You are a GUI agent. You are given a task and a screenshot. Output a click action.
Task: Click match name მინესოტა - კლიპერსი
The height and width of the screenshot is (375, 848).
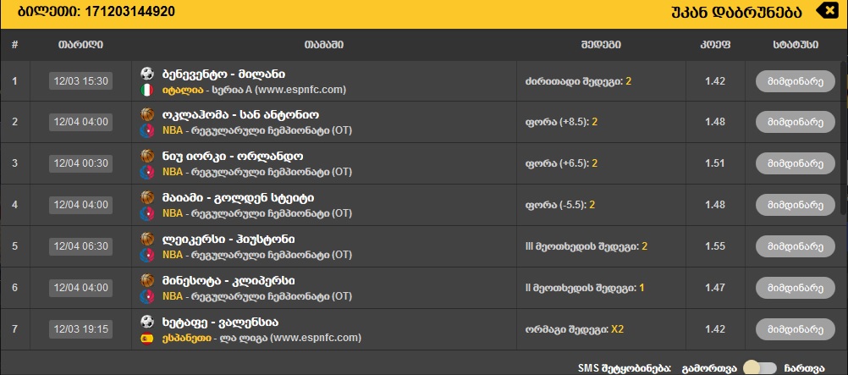coord(229,281)
